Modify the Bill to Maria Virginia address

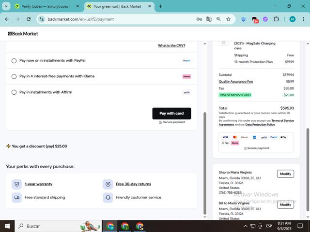point(285,204)
